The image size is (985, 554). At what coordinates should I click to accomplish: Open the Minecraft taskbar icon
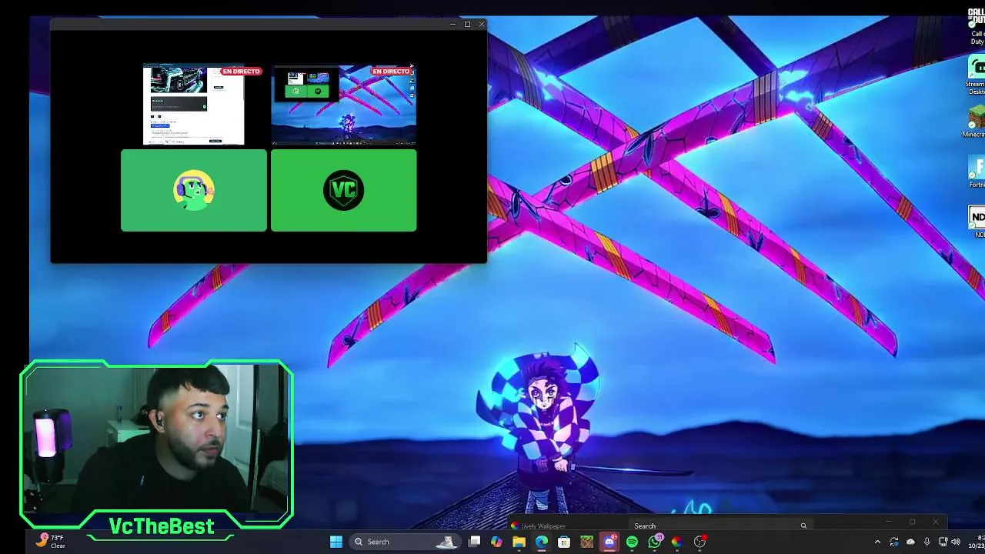(x=586, y=542)
